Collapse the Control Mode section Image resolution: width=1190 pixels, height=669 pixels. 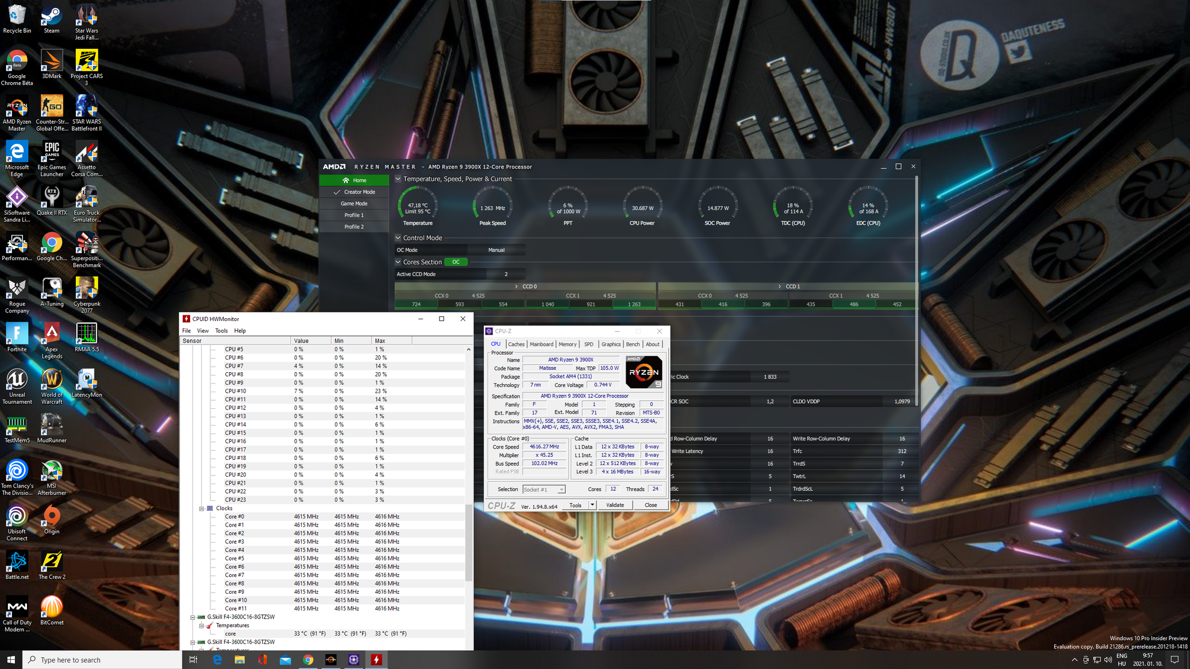[398, 238]
